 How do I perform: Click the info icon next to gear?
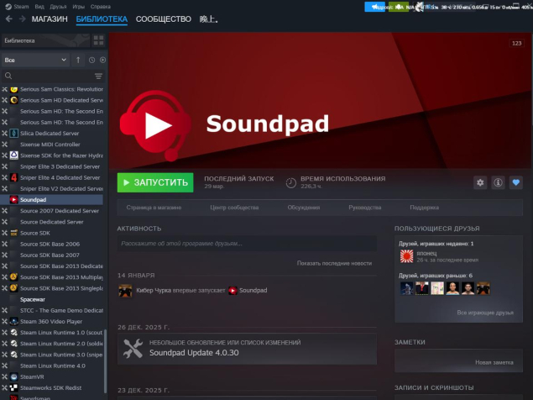click(498, 182)
